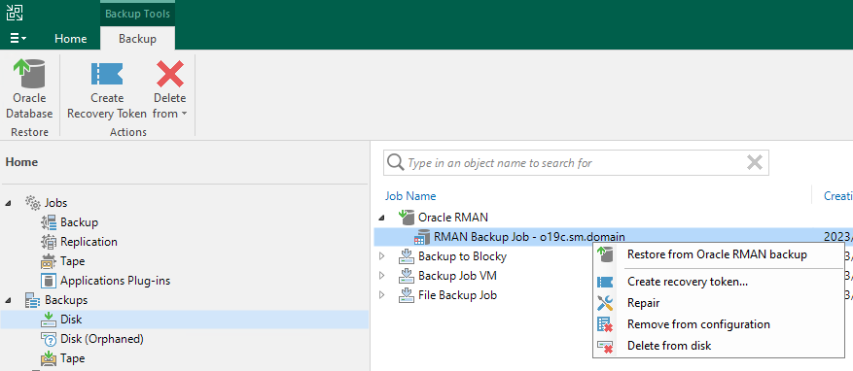Click the Backups node icon
The width and height of the screenshot is (853, 371).
point(33,300)
